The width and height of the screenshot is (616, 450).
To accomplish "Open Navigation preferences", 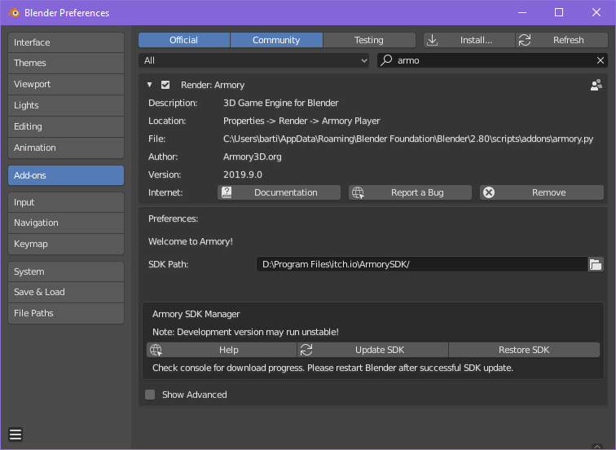I will point(66,223).
